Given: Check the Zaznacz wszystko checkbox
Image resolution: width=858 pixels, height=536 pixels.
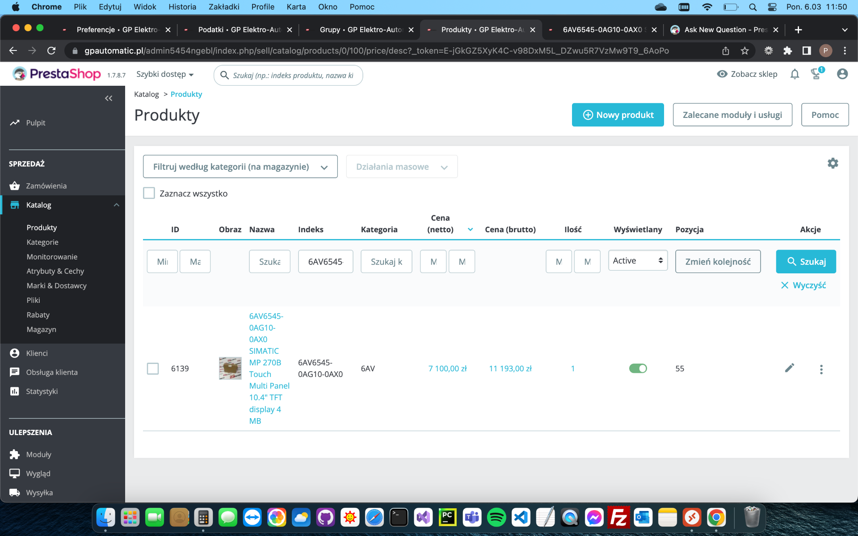Looking at the screenshot, I should (x=149, y=193).
